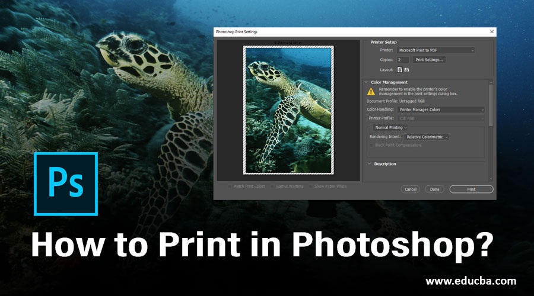Open Rendering Intent Relative Colorimetric dropdown
This screenshot has width=534, height=296.
tap(427, 137)
